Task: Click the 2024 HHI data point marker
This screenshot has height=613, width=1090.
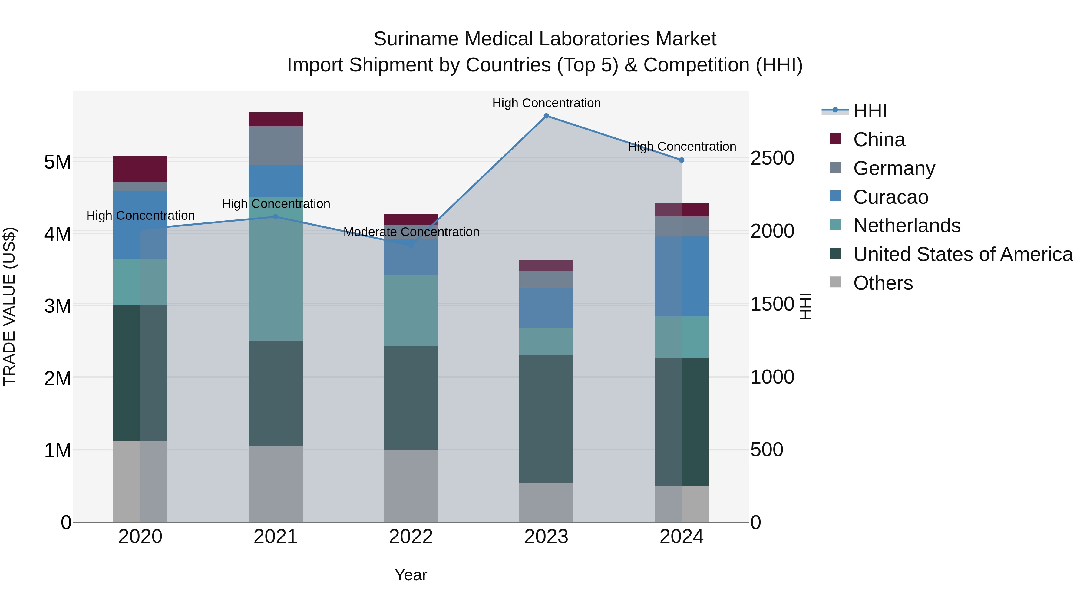Action: tap(682, 160)
